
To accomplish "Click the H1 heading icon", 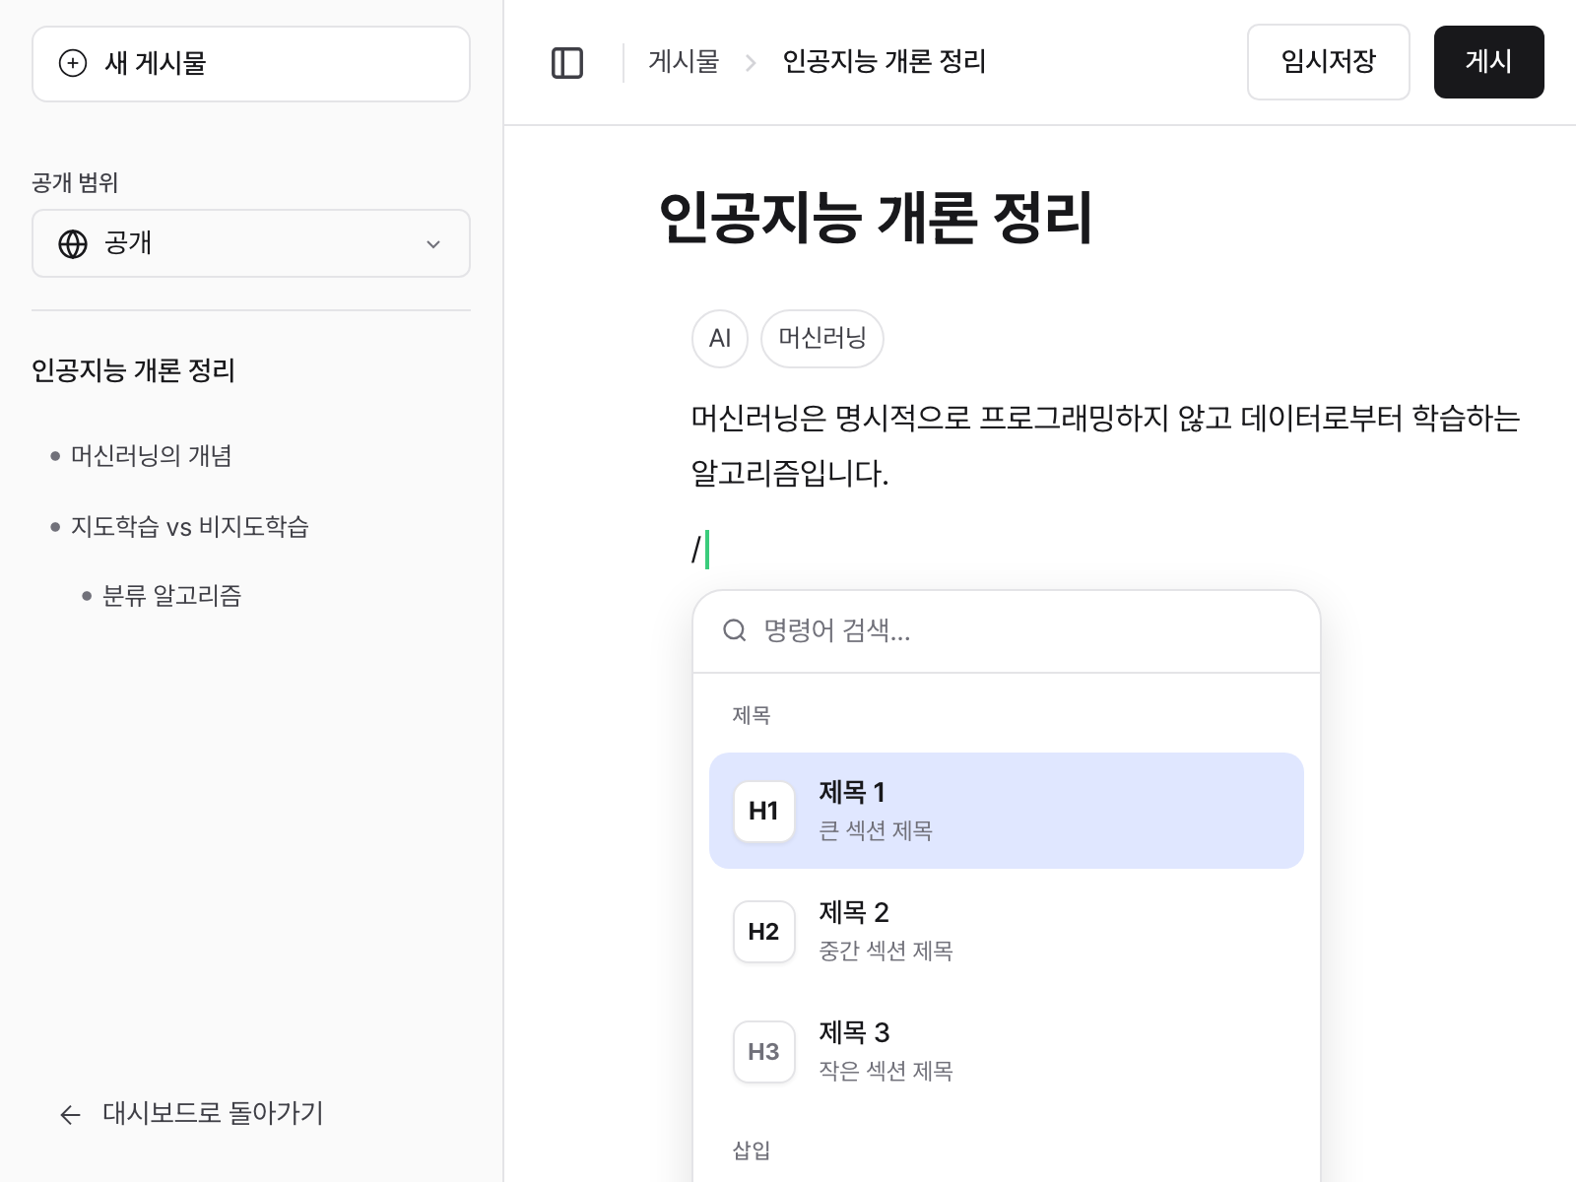I will tap(763, 811).
